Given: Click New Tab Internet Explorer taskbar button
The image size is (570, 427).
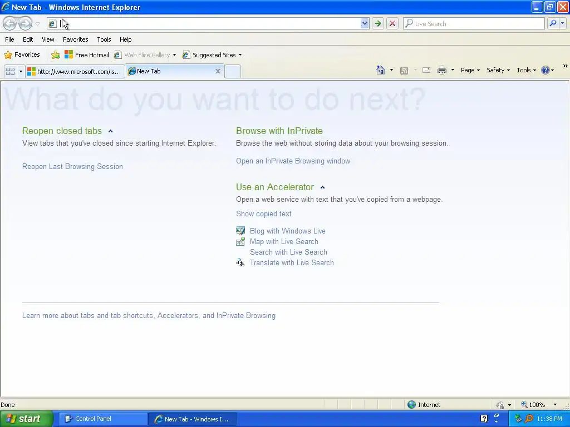Looking at the screenshot, I should (193, 419).
